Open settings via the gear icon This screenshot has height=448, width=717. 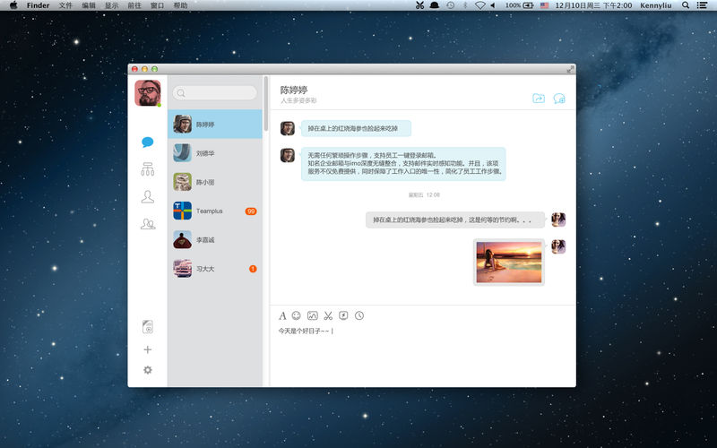coord(147,370)
